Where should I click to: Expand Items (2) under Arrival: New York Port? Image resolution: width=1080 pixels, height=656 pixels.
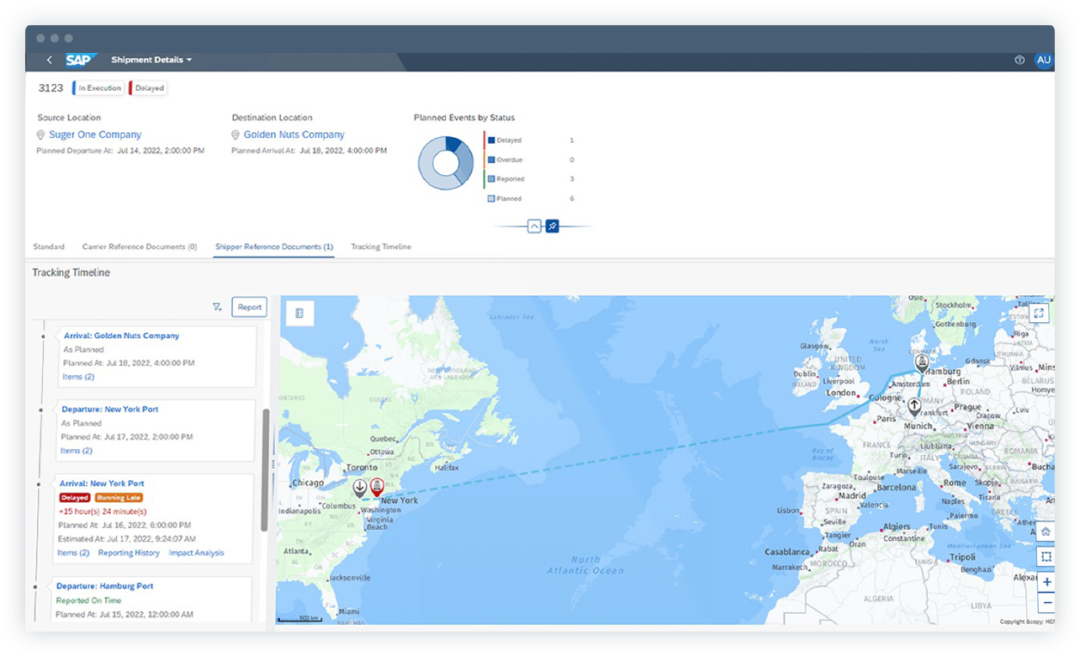74,553
